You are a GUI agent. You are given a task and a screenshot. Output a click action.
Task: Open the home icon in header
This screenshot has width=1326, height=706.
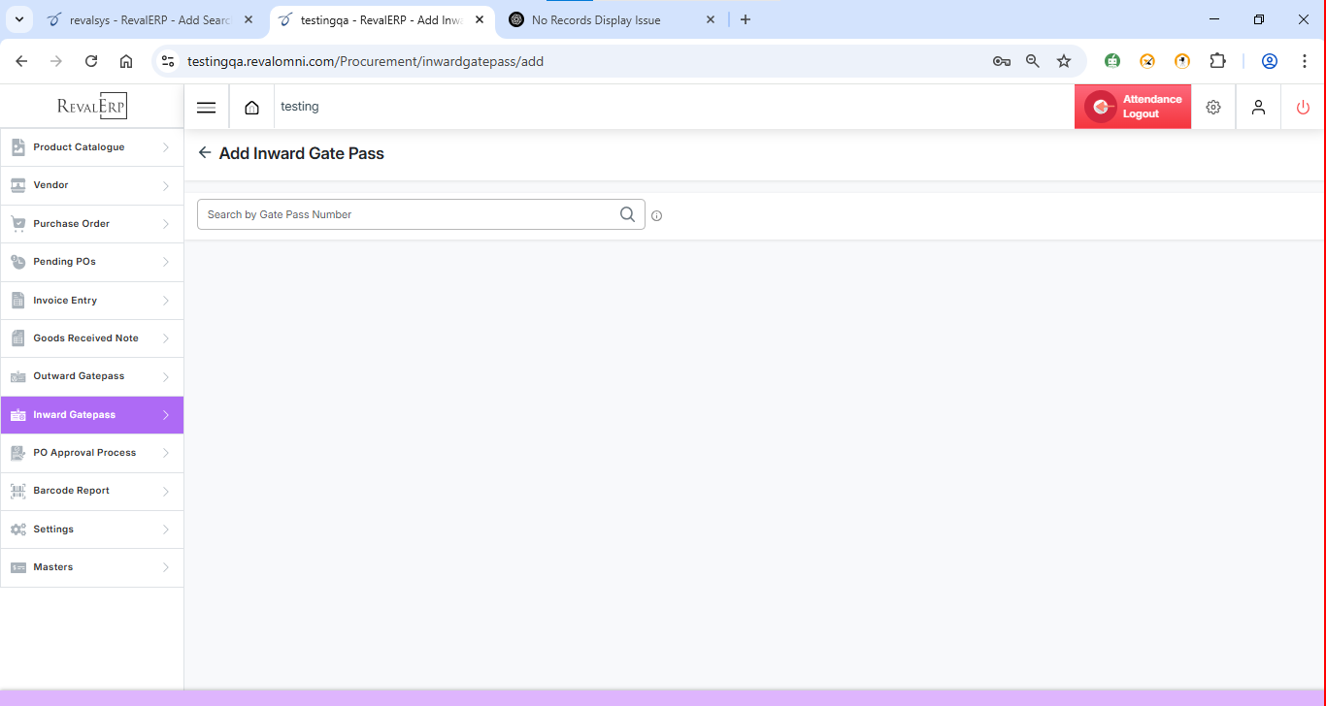tap(251, 108)
